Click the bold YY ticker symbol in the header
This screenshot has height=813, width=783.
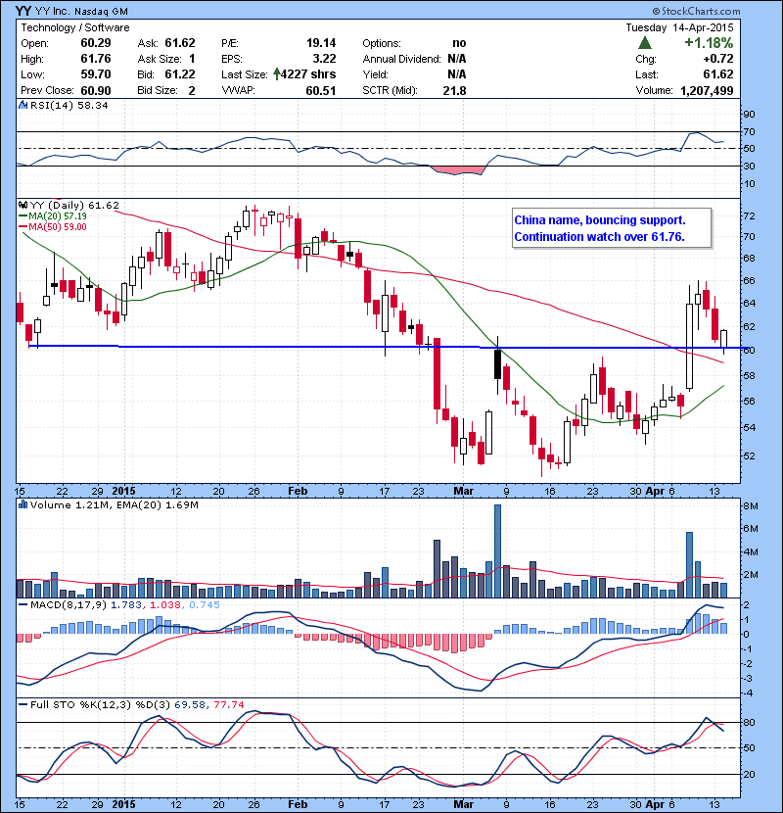tap(23, 11)
